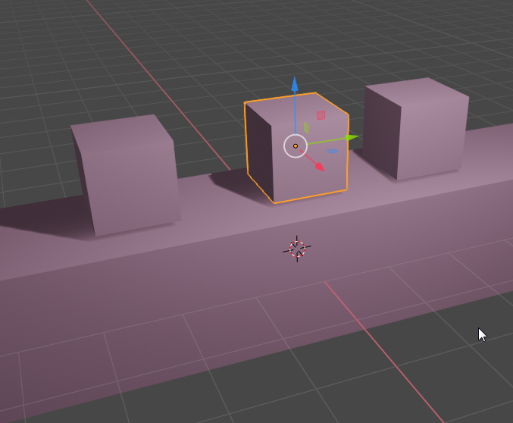
Task: Select the leftmost cube on the beam
Action: [x=127, y=177]
